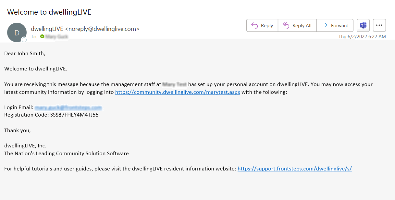Forward this email
The image size is (395, 200).
pyautogui.click(x=335, y=25)
